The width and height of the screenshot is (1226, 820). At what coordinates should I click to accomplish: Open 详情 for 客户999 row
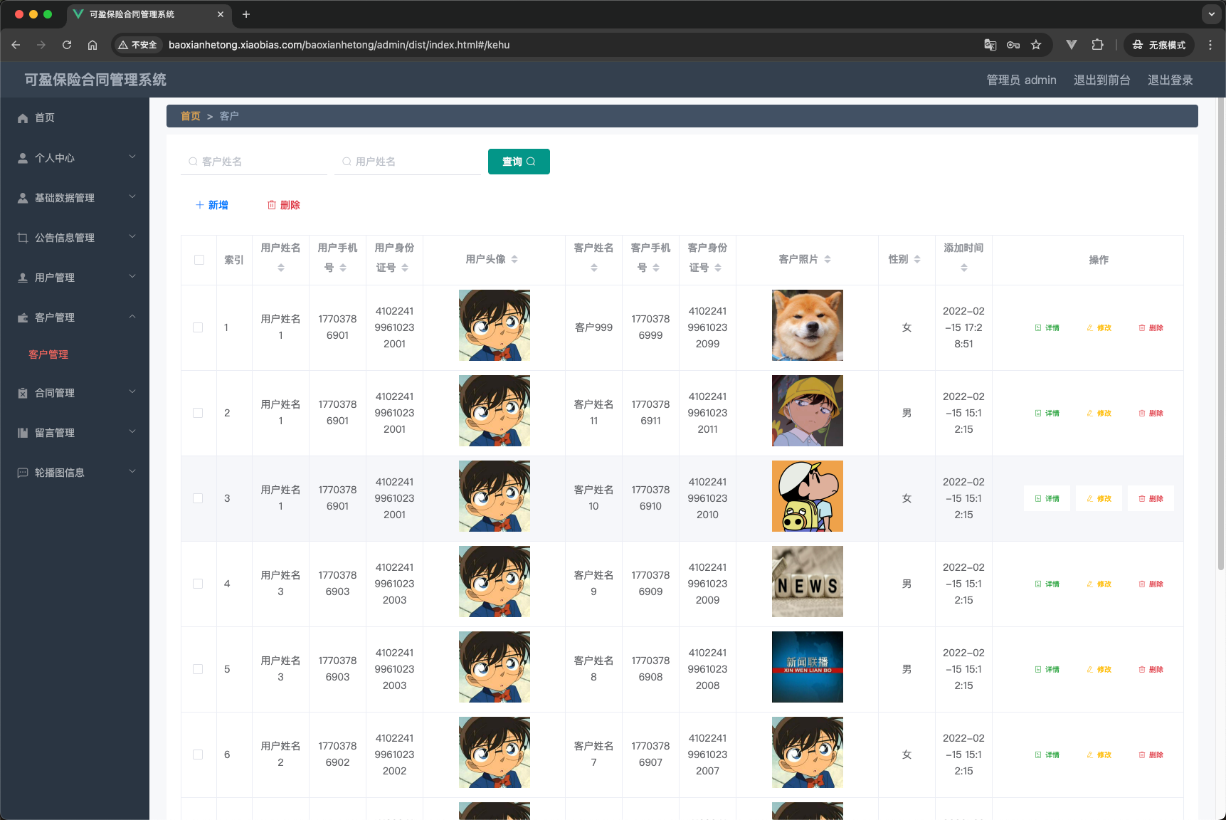(x=1047, y=328)
